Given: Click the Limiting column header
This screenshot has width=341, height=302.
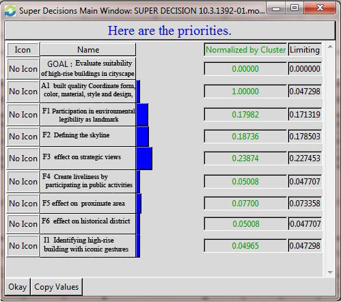Looking at the screenshot, I should click(305, 50).
